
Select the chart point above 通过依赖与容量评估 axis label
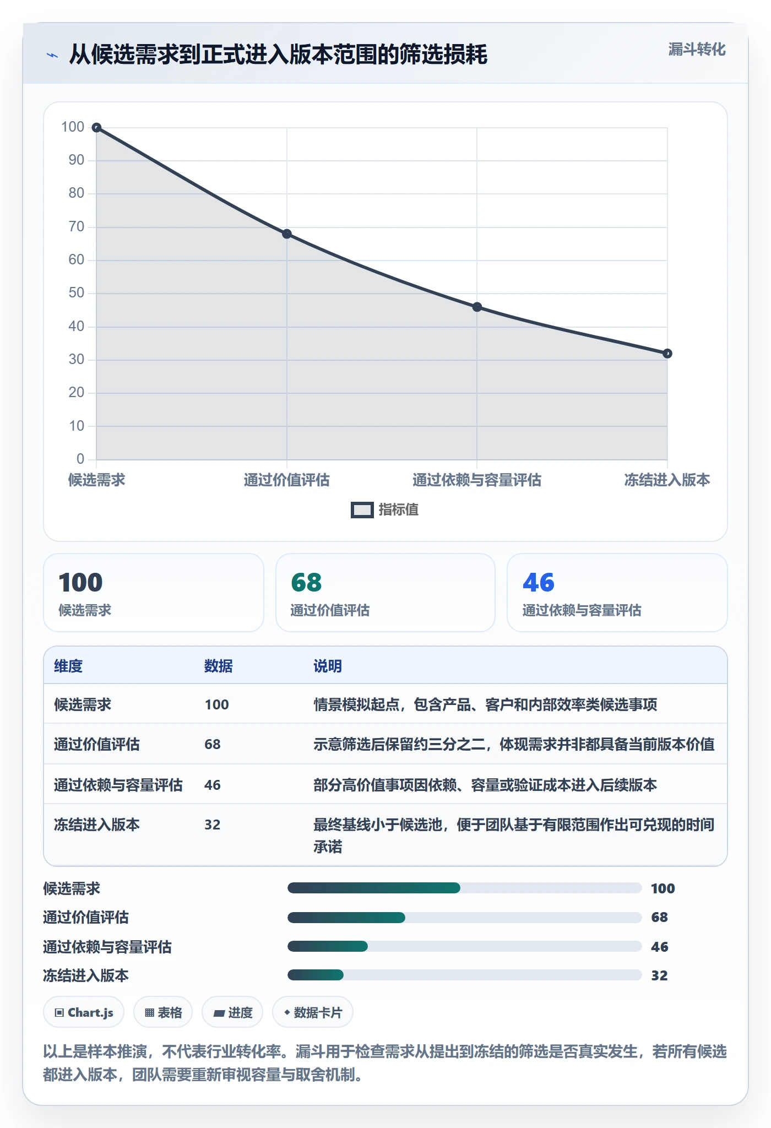pos(477,307)
